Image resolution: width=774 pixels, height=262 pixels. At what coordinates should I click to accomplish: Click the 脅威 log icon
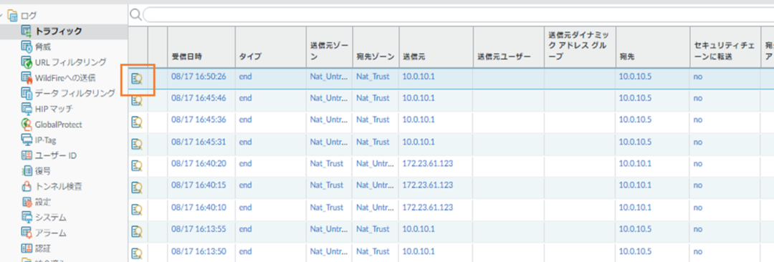tap(27, 47)
